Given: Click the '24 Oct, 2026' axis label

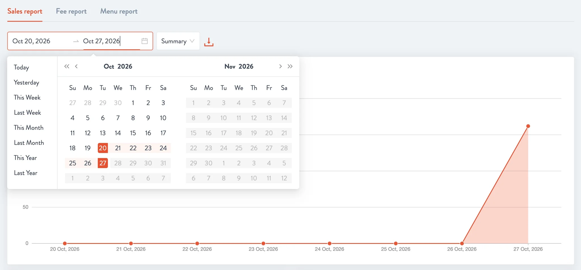Looking at the screenshot, I should [x=329, y=249].
